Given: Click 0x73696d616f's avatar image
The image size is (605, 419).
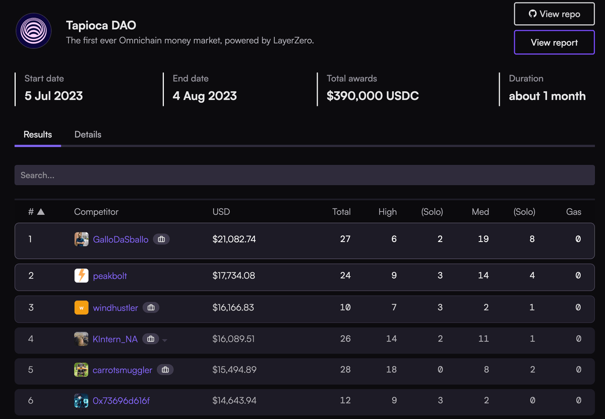Looking at the screenshot, I should point(81,401).
